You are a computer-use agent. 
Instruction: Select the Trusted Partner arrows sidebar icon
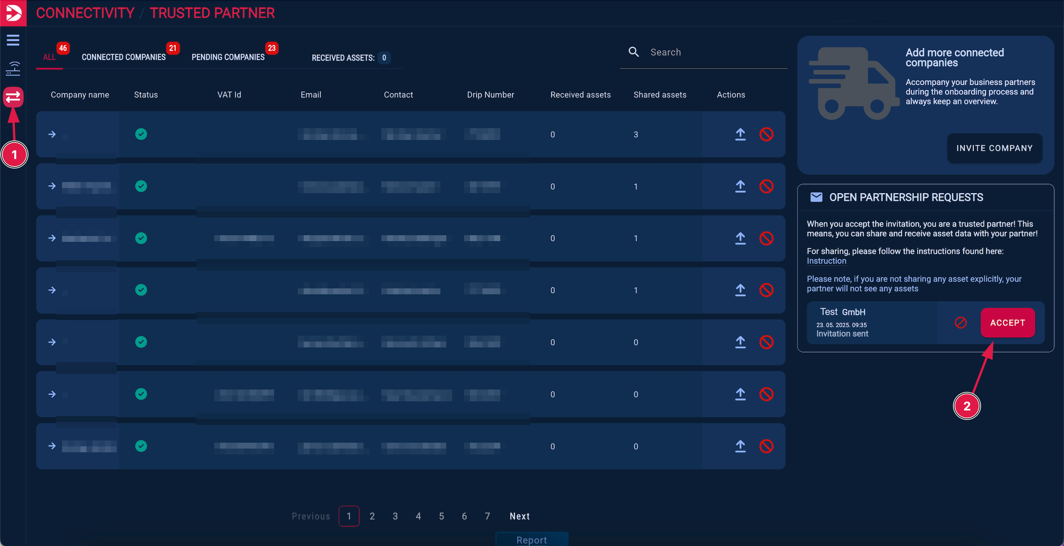tap(13, 97)
